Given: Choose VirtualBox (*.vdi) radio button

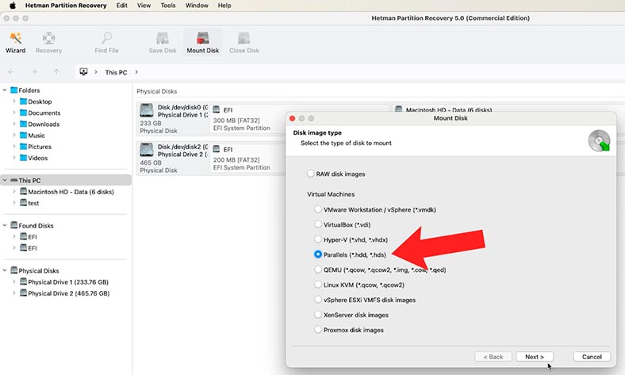Looking at the screenshot, I should 318,225.
